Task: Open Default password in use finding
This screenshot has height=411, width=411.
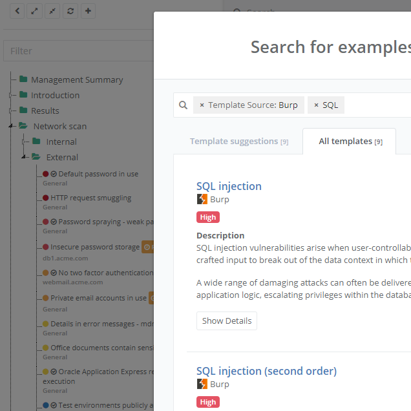Action: point(98,174)
